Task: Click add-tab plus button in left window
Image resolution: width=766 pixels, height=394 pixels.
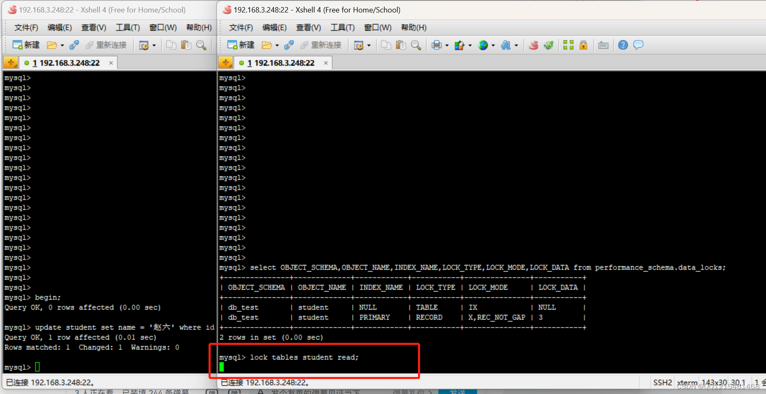Action: pos(11,63)
